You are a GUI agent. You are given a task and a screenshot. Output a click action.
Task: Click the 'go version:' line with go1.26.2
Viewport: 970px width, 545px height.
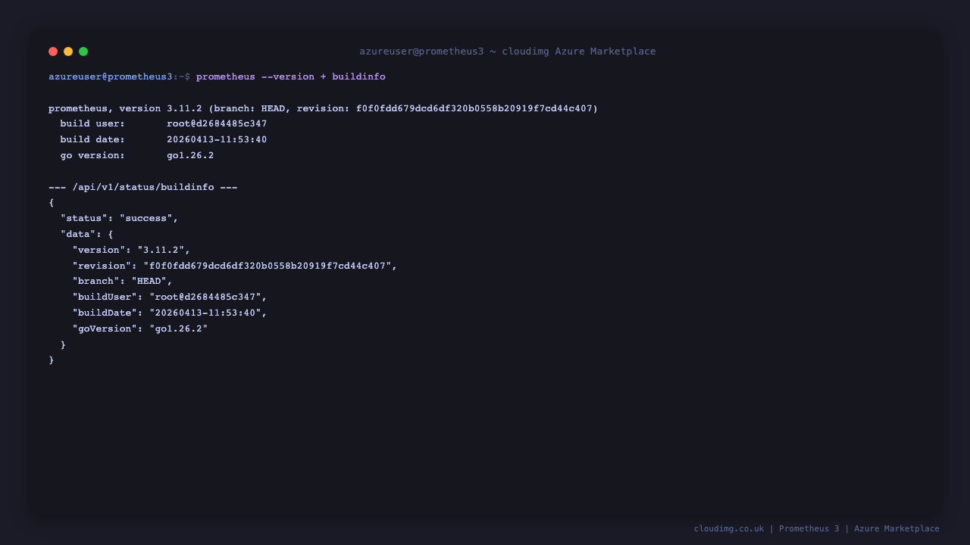(x=137, y=156)
